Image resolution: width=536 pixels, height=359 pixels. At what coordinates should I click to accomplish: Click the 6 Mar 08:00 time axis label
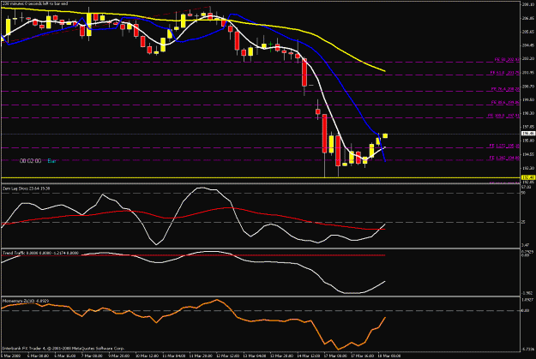click(x=38, y=356)
